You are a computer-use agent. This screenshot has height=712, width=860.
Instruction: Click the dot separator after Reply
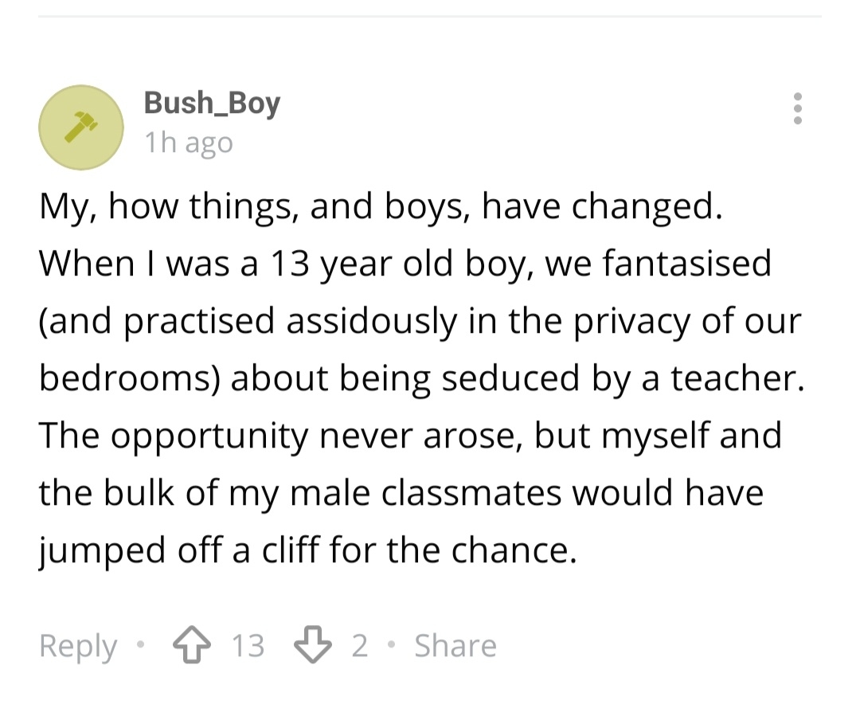click(x=141, y=645)
